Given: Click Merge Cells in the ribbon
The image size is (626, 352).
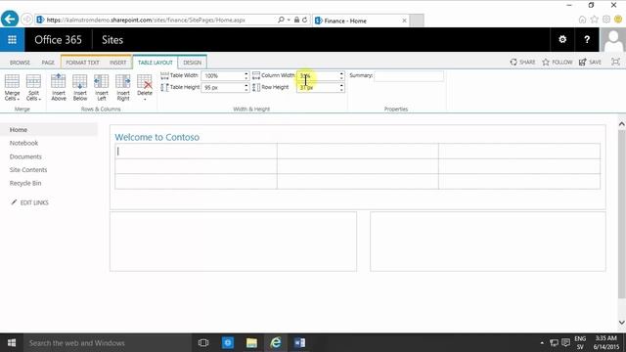Looking at the screenshot, I should pyautogui.click(x=12, y=87).
